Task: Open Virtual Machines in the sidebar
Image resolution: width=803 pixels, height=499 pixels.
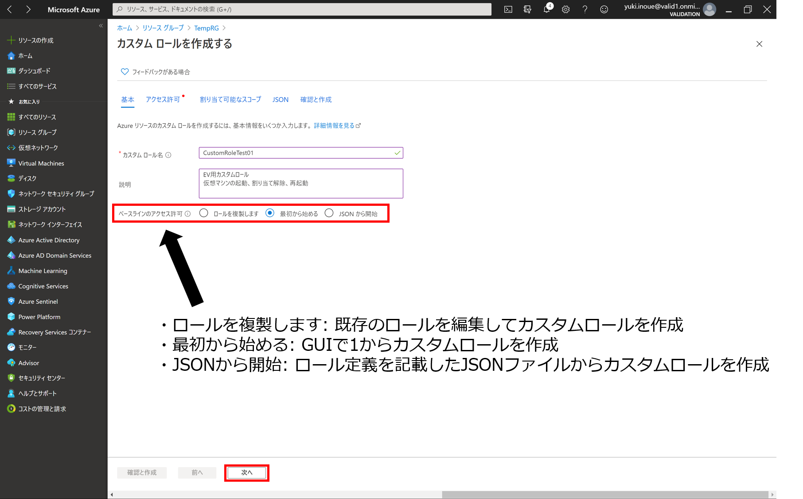Action: coord(41,163)
